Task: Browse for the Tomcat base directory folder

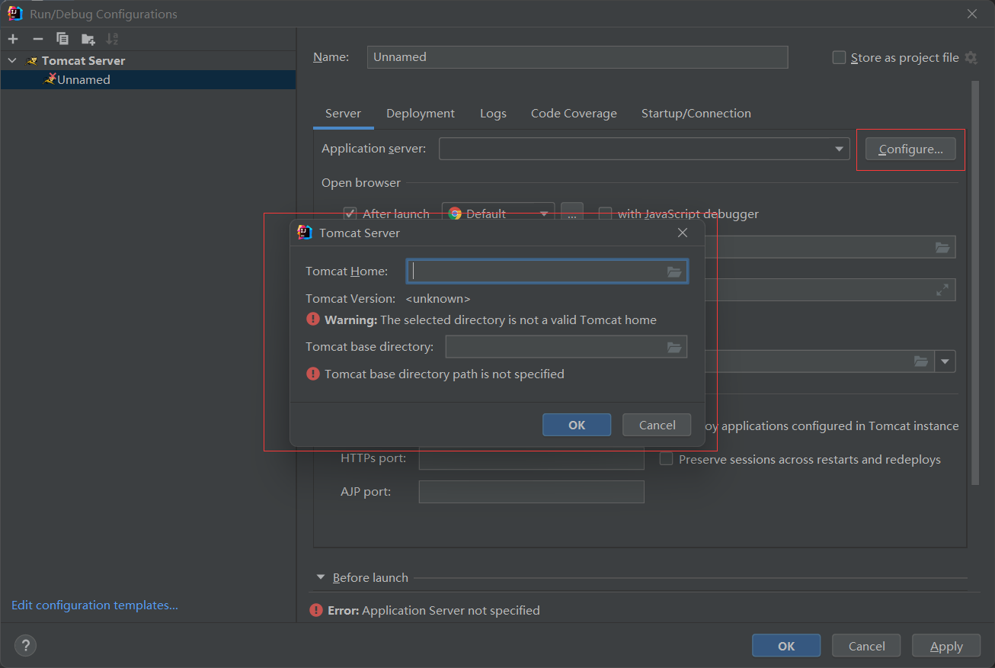Action: 674,347
